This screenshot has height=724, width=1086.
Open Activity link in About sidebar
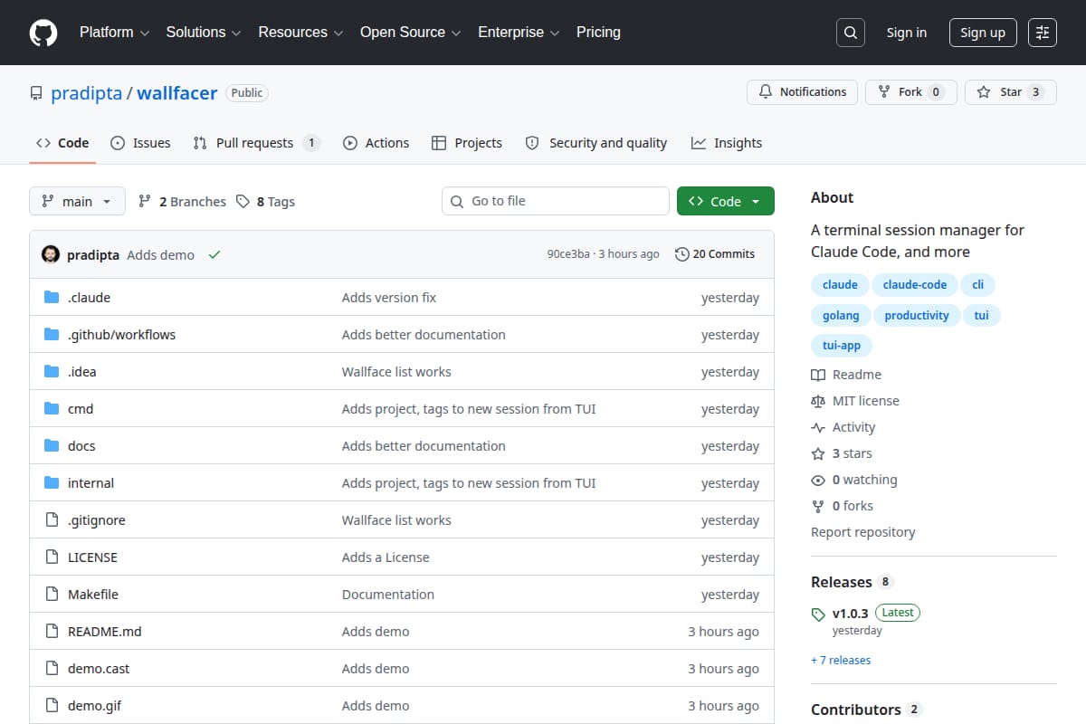click(843, 427)
